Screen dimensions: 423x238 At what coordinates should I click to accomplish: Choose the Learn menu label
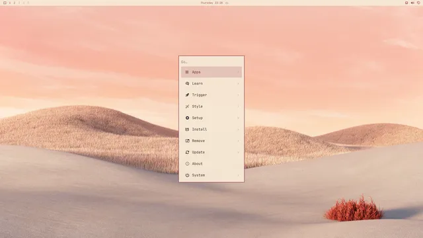pyautogui.click(x=197, y=84)
